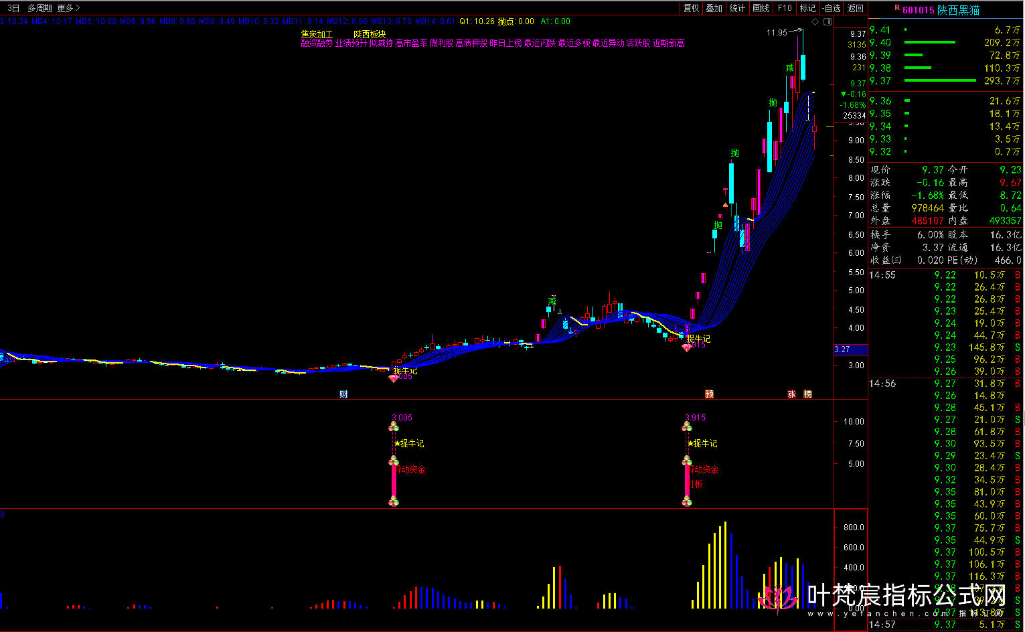Click the 最近闪跌 tag

pos(540,44)
